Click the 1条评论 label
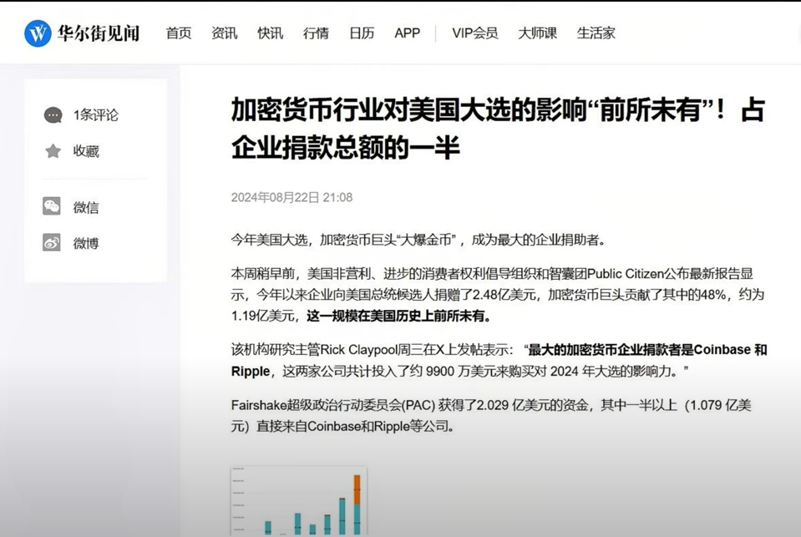Screen dimensions: 801x537 click(95, 115)
